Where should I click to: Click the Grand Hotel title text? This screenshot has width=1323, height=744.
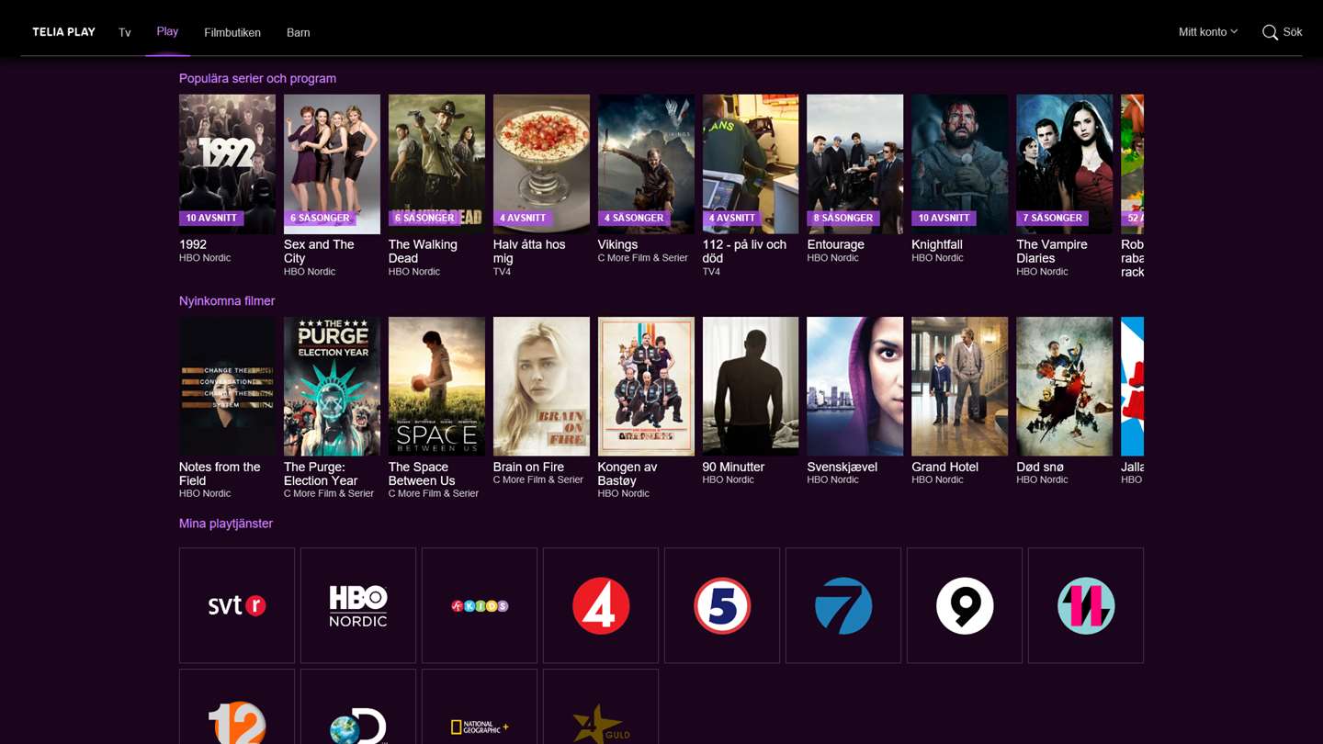point(945,467)
